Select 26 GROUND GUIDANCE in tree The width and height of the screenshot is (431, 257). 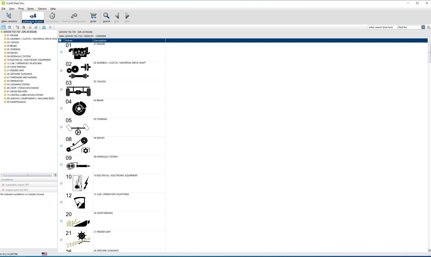tap(19, 74)
